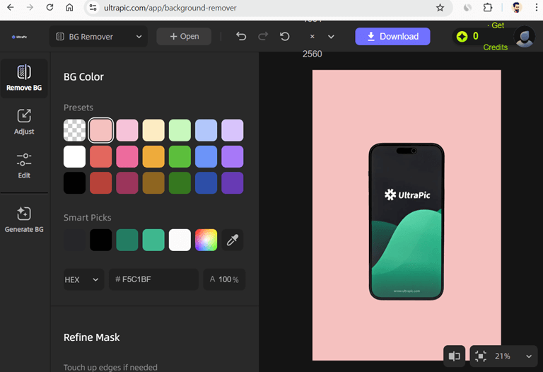This screenshot has height=372, width=543.
Task: Switch to the Adjust tab
Action: tap(24, 122)
